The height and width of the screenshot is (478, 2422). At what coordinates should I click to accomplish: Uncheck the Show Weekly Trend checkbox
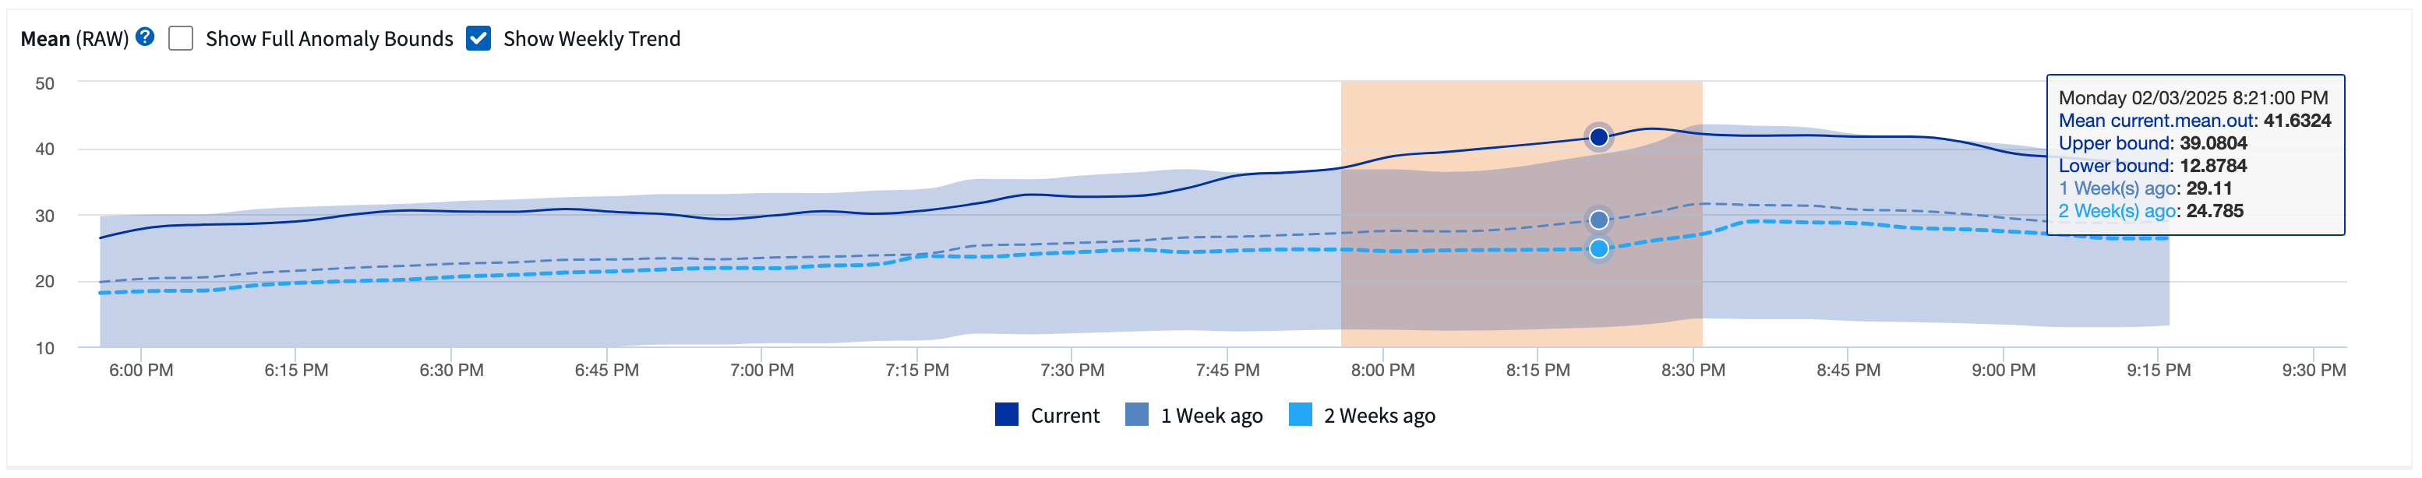[478, 38]
